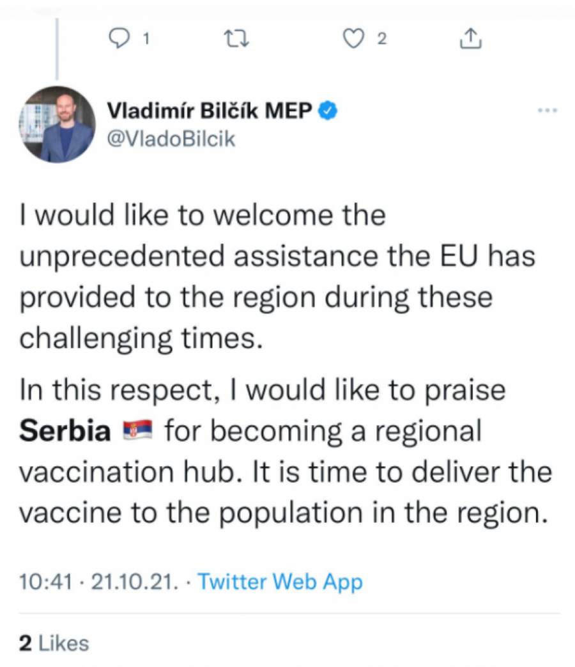Image resolution: width=575 pixels, height=667 pixels.
Task: Click the Twitter Web App source link
Action: coord(280,582)
